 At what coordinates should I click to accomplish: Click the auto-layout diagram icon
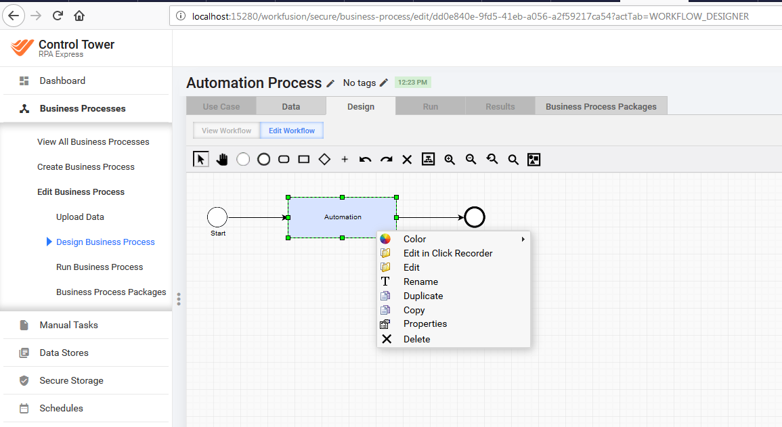[x=429, y=160]
